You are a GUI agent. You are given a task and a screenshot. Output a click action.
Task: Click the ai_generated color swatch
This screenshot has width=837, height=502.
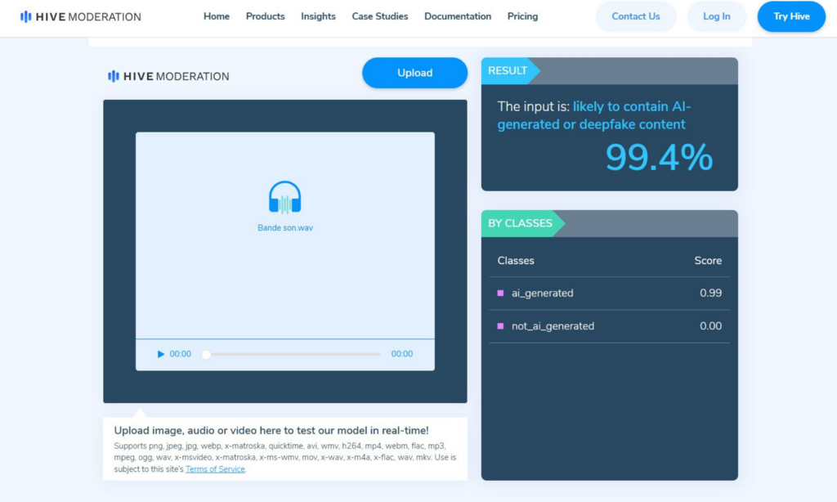[x=501, y=294]
